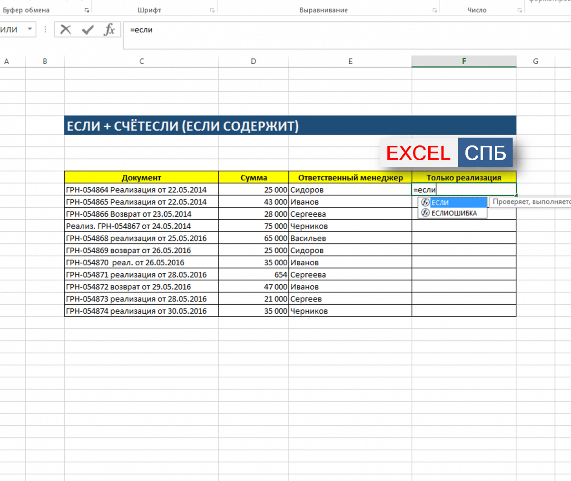Select the Васильев manager cell
This screenshot has width=571, height=481.
click(x=350, y=238)
